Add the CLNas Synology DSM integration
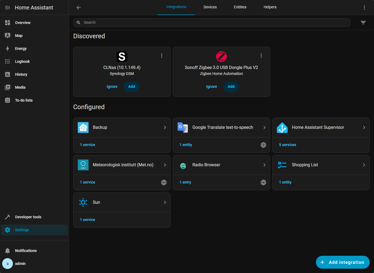Screen dimensions: 374x273 (x=132, y=87)
